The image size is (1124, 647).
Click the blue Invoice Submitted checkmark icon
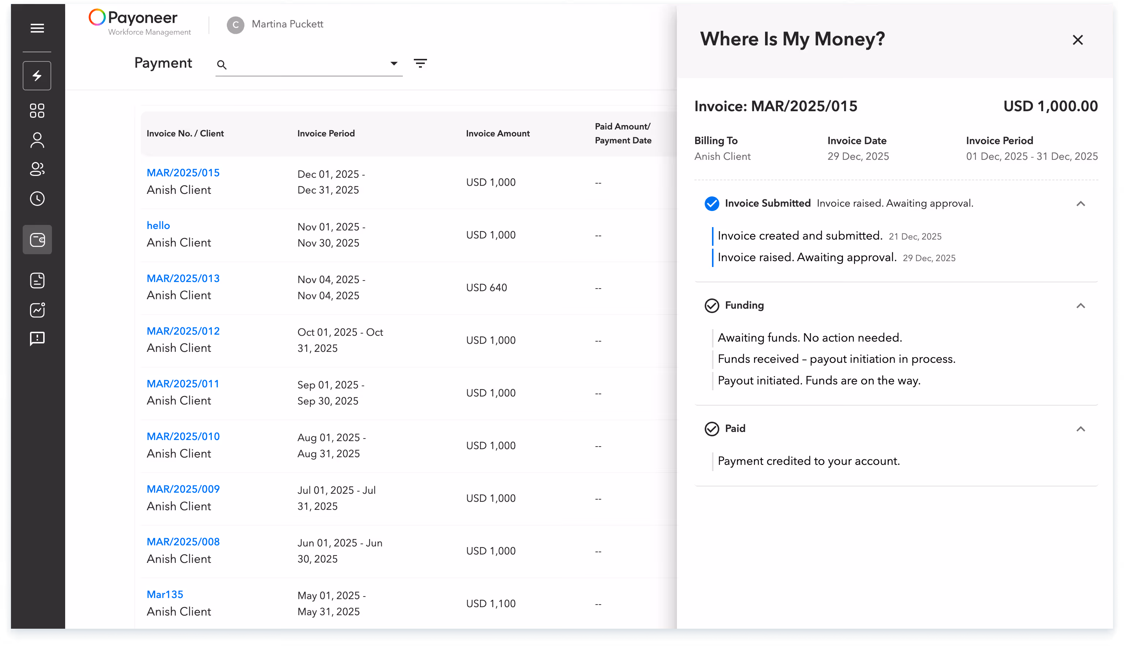pos(712,203)
